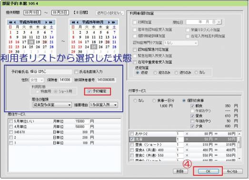
Task: Select なし under 付帯サービス
Action: 135,101
